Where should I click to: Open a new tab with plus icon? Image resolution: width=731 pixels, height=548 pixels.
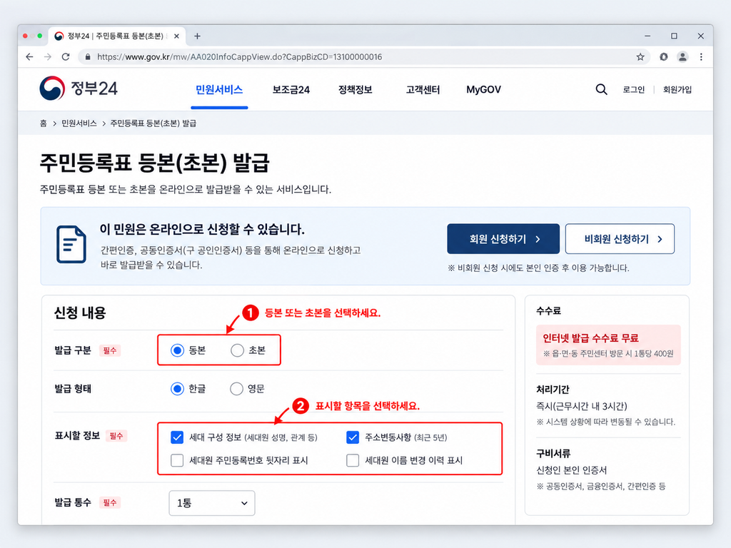click(197, 36)
